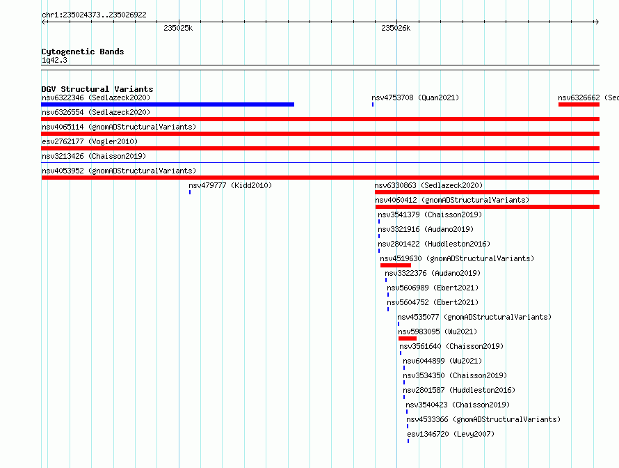This screenshot has width=619, height=468.
Task: Click the red nsv4065114 variant bar
Action: (x=320, y=134)
